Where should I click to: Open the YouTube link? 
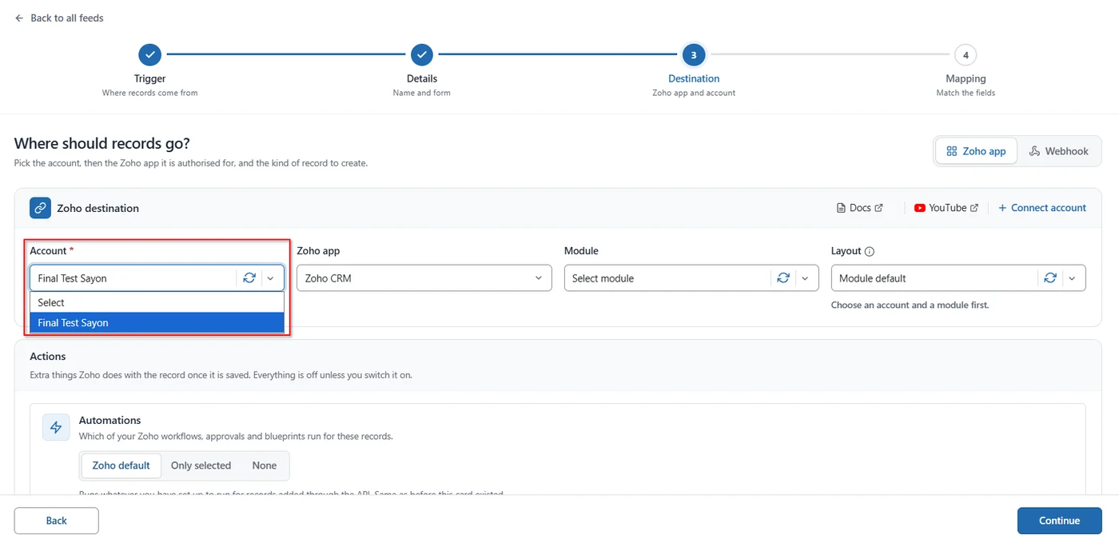click(x=947, y=208)
